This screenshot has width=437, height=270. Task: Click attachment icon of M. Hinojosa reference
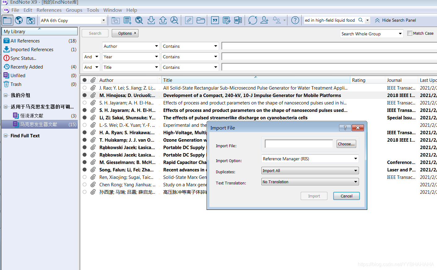click(x=93, y=95)
